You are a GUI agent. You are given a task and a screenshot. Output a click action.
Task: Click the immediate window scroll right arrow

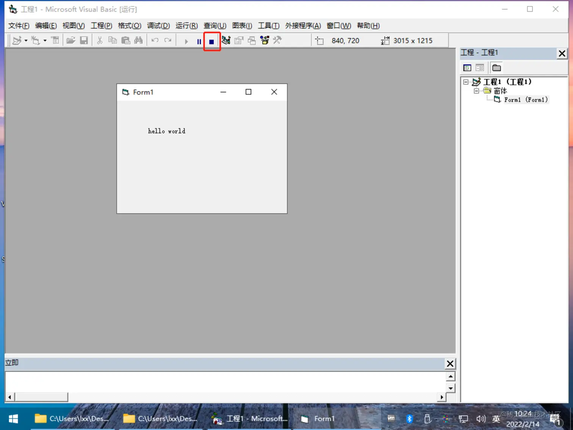coord(441,397)
